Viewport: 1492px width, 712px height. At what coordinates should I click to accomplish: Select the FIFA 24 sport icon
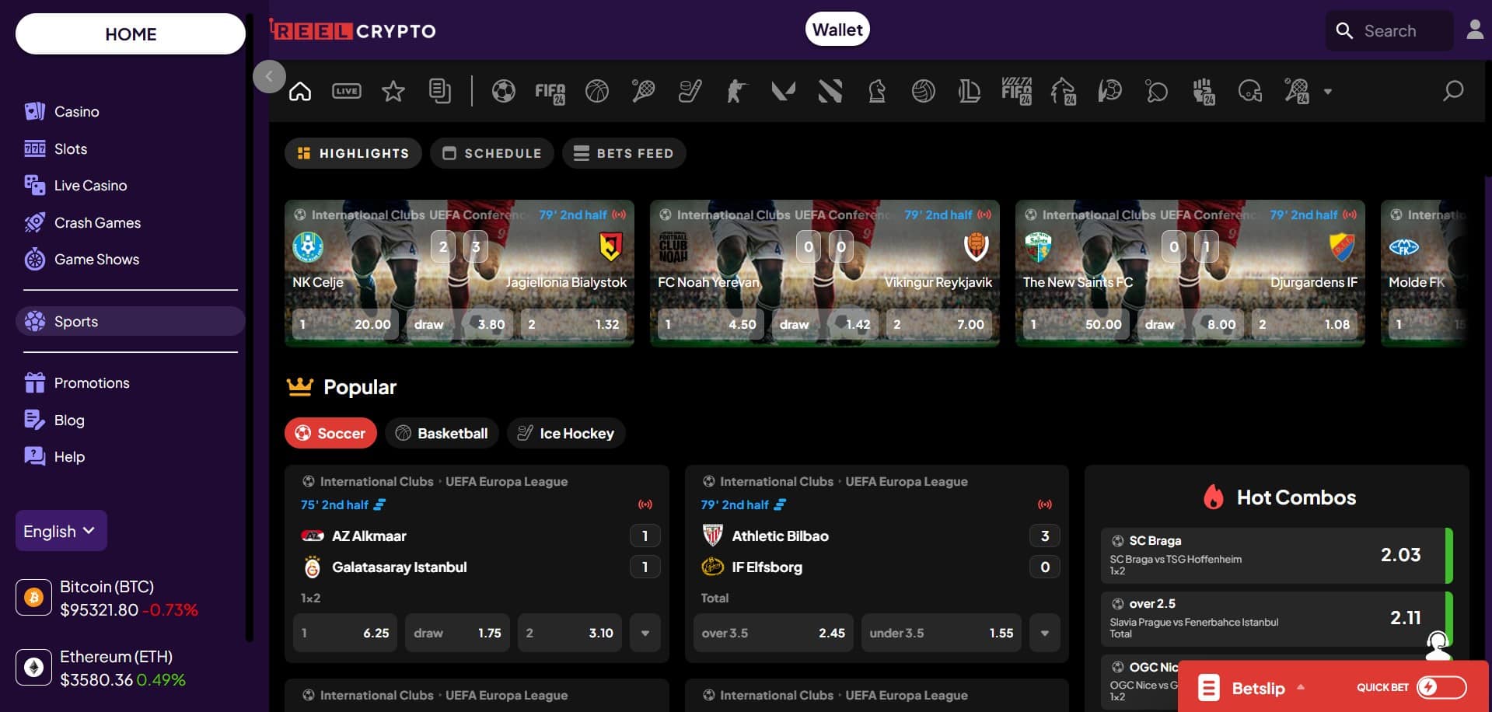tap(550, 92)
